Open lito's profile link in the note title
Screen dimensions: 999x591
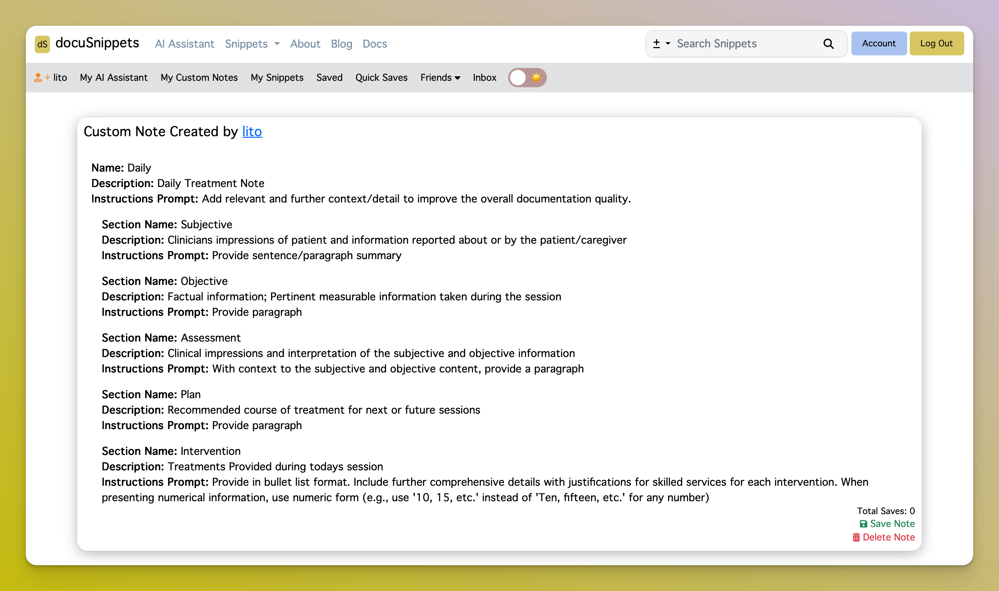[x=252, y=131]
